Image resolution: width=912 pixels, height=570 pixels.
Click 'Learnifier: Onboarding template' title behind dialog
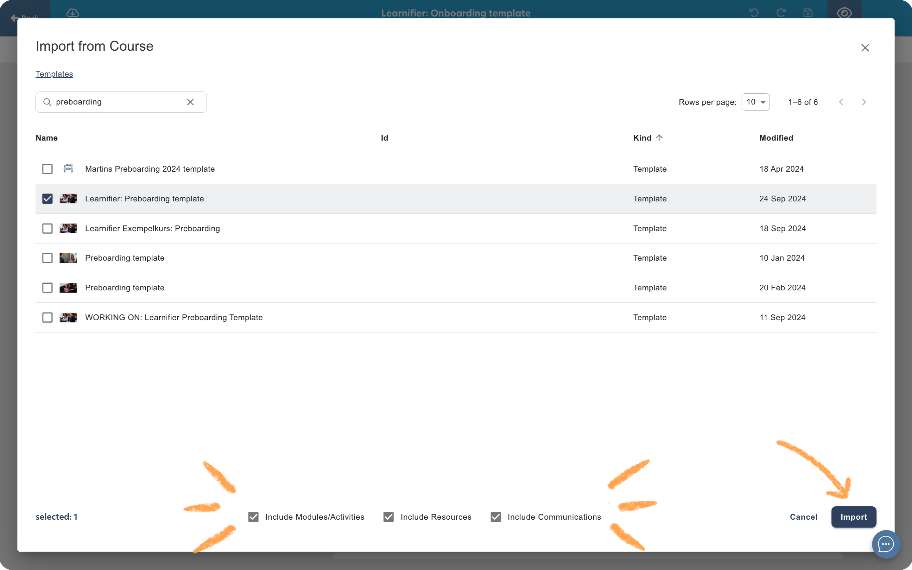point(456,13)
